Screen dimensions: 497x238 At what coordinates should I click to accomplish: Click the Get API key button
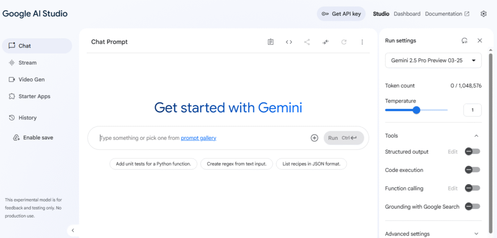[341, 14]
